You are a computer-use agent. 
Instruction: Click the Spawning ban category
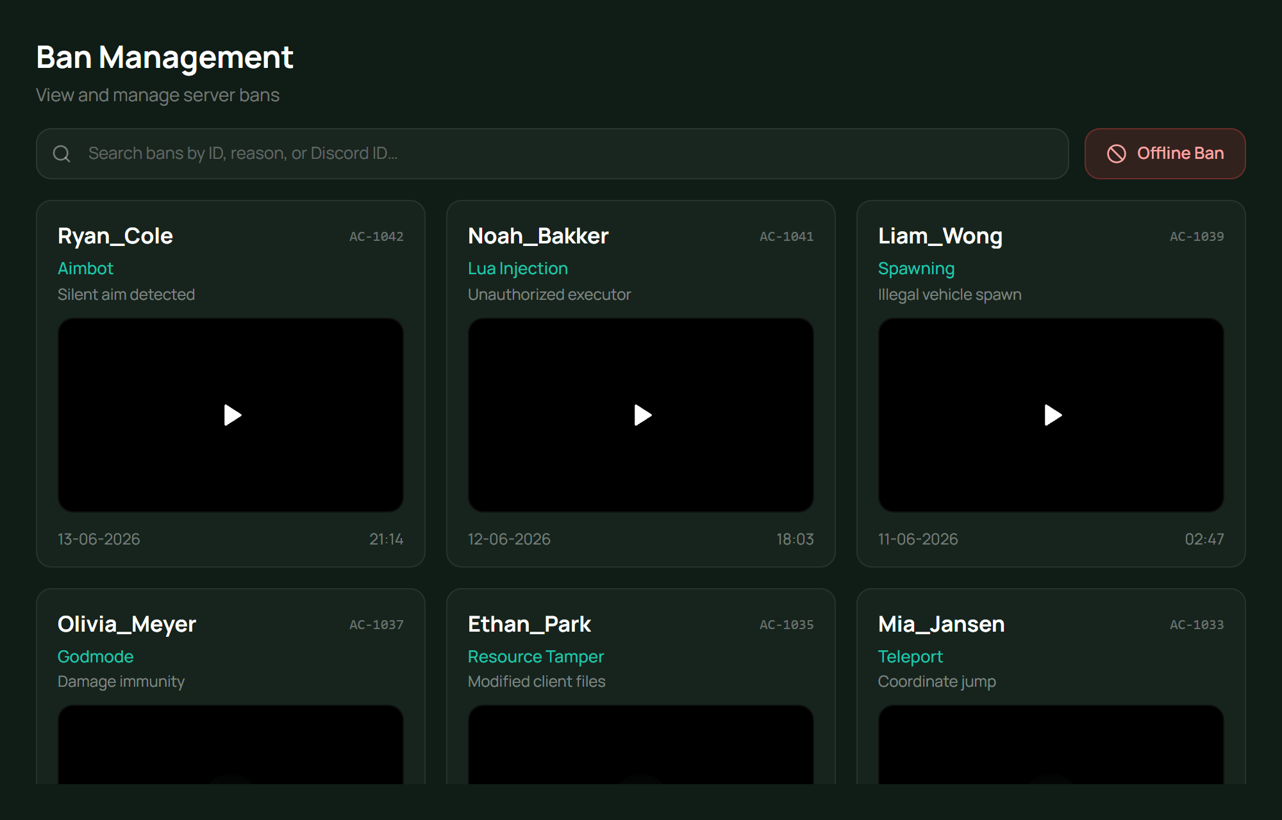point(916,268)
